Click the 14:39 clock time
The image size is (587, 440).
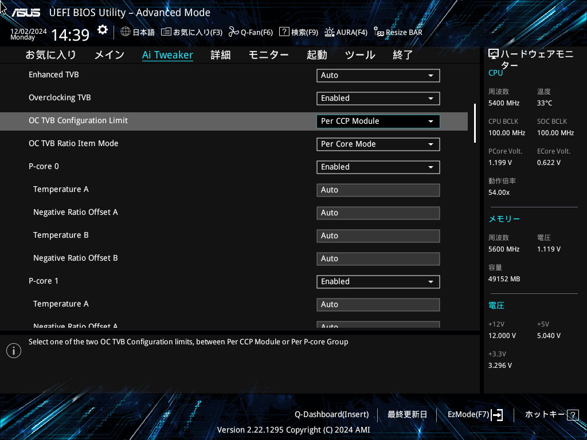[71, 35]
